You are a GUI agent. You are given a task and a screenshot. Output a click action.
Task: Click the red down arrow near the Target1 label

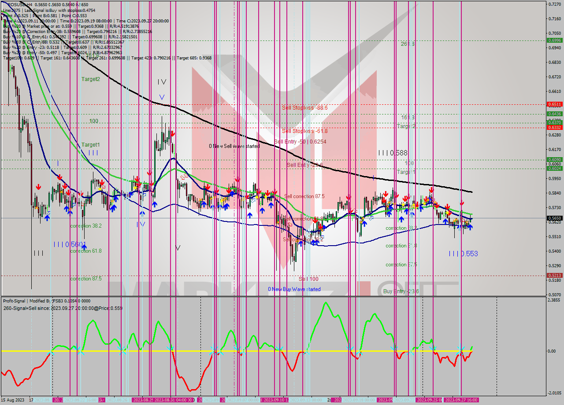[102, 182]
